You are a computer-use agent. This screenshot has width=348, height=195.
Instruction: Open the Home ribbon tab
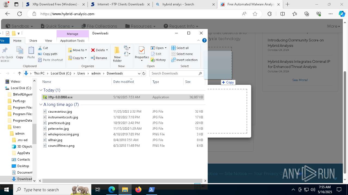click(17, 41)
